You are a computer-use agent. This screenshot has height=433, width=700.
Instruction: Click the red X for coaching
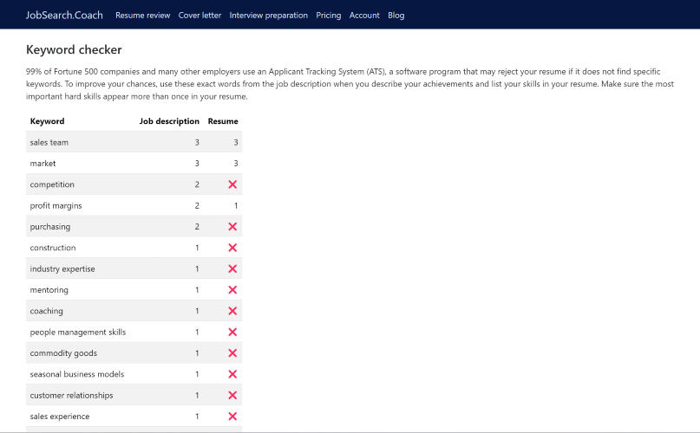[232, 311]
